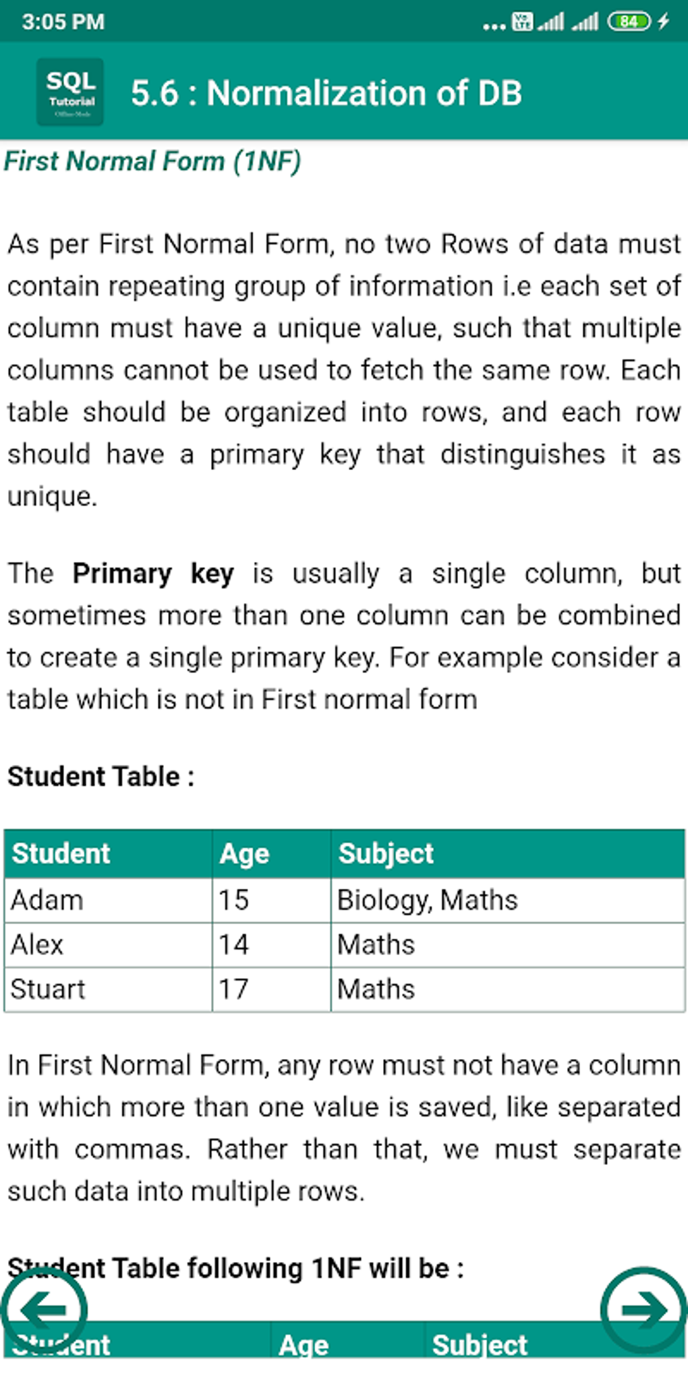
Task: Select the Biology, Maths subject cell
Action: (x=427, y=900)
